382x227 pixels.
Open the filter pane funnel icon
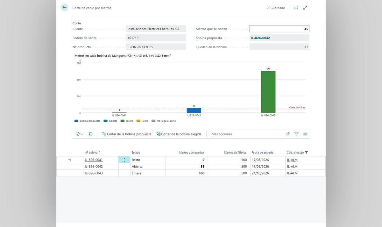pos(296,134)
